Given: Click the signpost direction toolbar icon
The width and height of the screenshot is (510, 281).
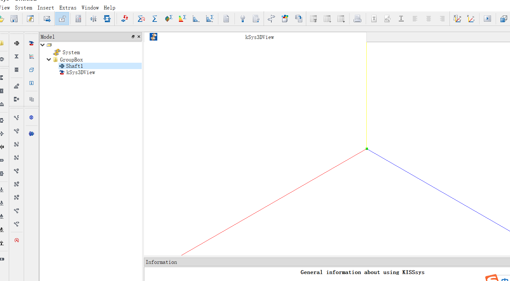Looking at the screenshot, I should [271, 19].
